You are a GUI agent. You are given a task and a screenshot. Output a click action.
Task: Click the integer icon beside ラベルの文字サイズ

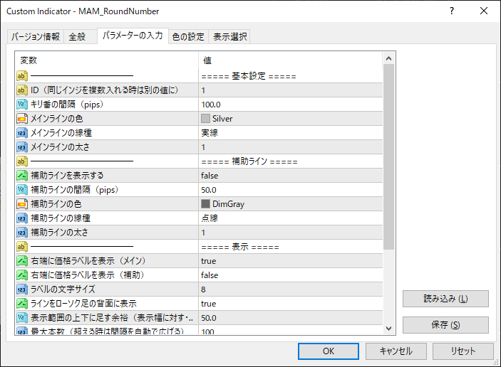(x=22, y=289)
